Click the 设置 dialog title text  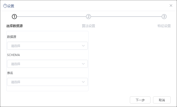(x=11, y=6)
